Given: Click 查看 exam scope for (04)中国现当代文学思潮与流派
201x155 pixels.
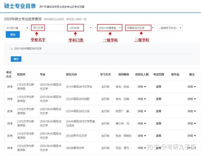Looking at the screenshot, I should [159, 124].
